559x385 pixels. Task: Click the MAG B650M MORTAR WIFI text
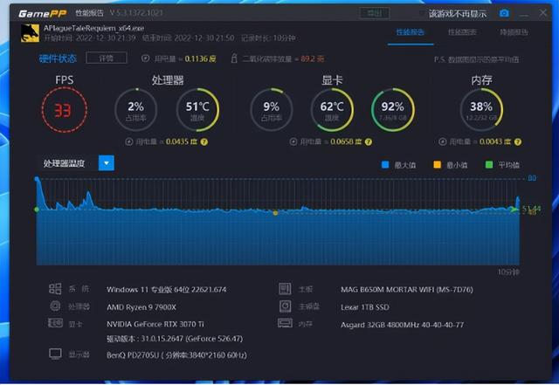click(407, 290)
